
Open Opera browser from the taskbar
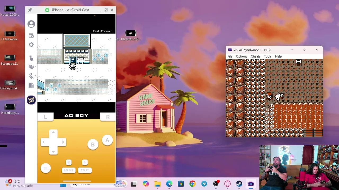tap(228, 184)
